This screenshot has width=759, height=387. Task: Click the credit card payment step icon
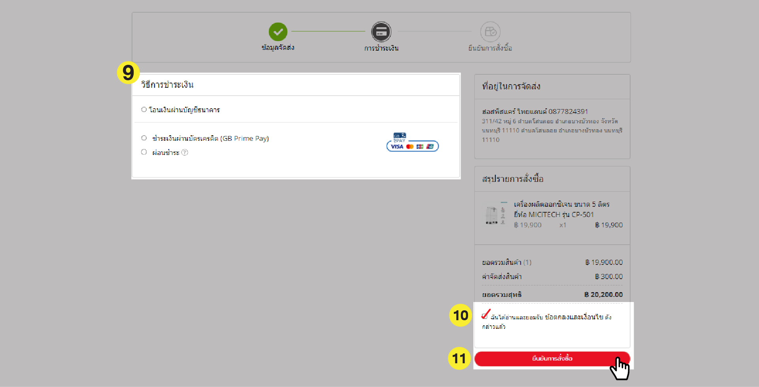381,32
